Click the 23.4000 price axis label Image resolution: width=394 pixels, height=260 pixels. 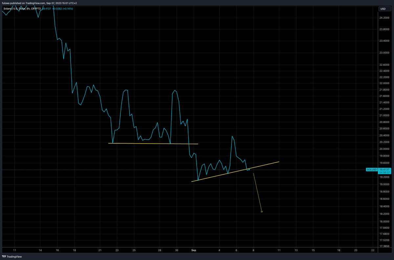point(384,41)
